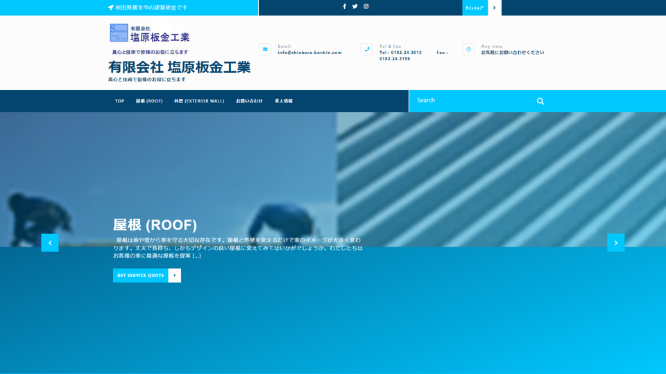Click the location arrow icon in top bar
Image resolution: width=666 pixels, height=374 pixels.
(x=111, y=8)
